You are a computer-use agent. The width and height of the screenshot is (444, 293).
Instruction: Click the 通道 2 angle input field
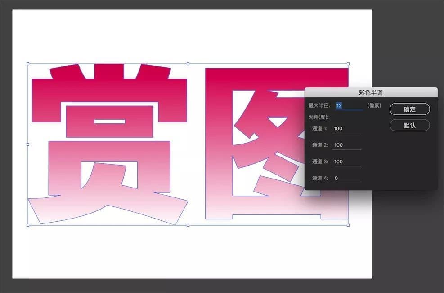(346, 145)
